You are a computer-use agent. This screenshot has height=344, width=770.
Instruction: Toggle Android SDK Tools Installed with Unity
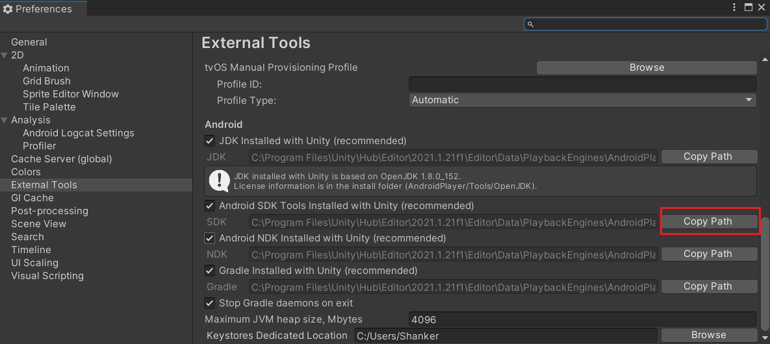coord(210,206)
